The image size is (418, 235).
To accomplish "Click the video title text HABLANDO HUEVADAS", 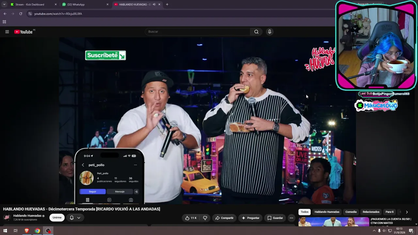I will (x=82, y=209).
